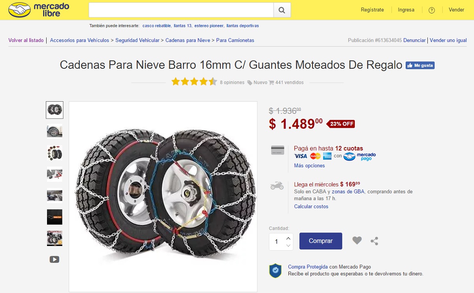This screenshot has height=293, width=474.
Task: Decrease quantity with down arrow
Action: coord(288,246)
